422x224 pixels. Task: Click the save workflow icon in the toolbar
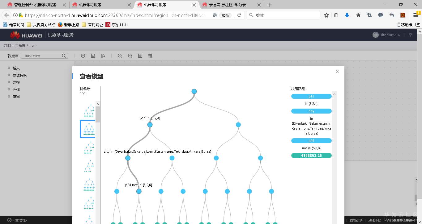pos(93,56)
